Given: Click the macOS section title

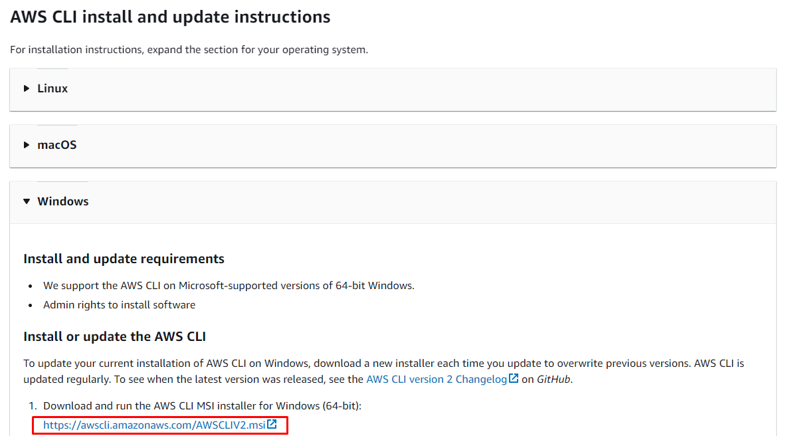Looking at the screenshot, I should coord(56,145).
